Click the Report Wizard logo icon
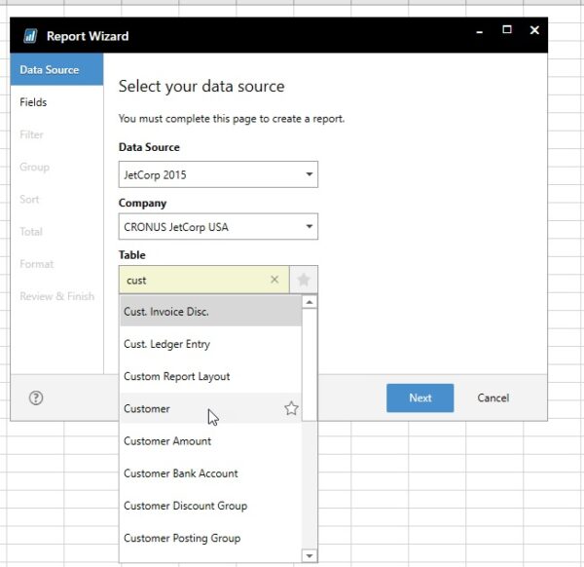Screen dimensions: 584x567 click(30, 36)
